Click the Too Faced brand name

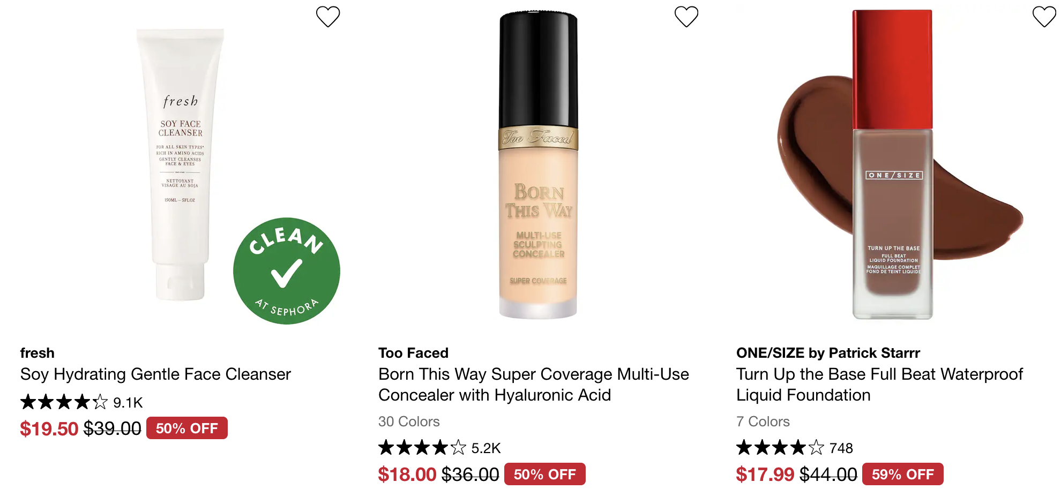413,353
